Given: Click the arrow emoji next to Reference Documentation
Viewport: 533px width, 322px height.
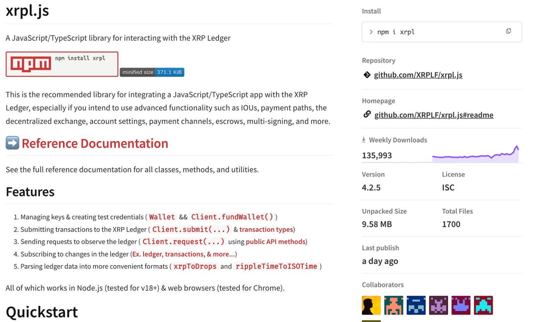Looking at the screenshot, I should (x=12, y=143).
